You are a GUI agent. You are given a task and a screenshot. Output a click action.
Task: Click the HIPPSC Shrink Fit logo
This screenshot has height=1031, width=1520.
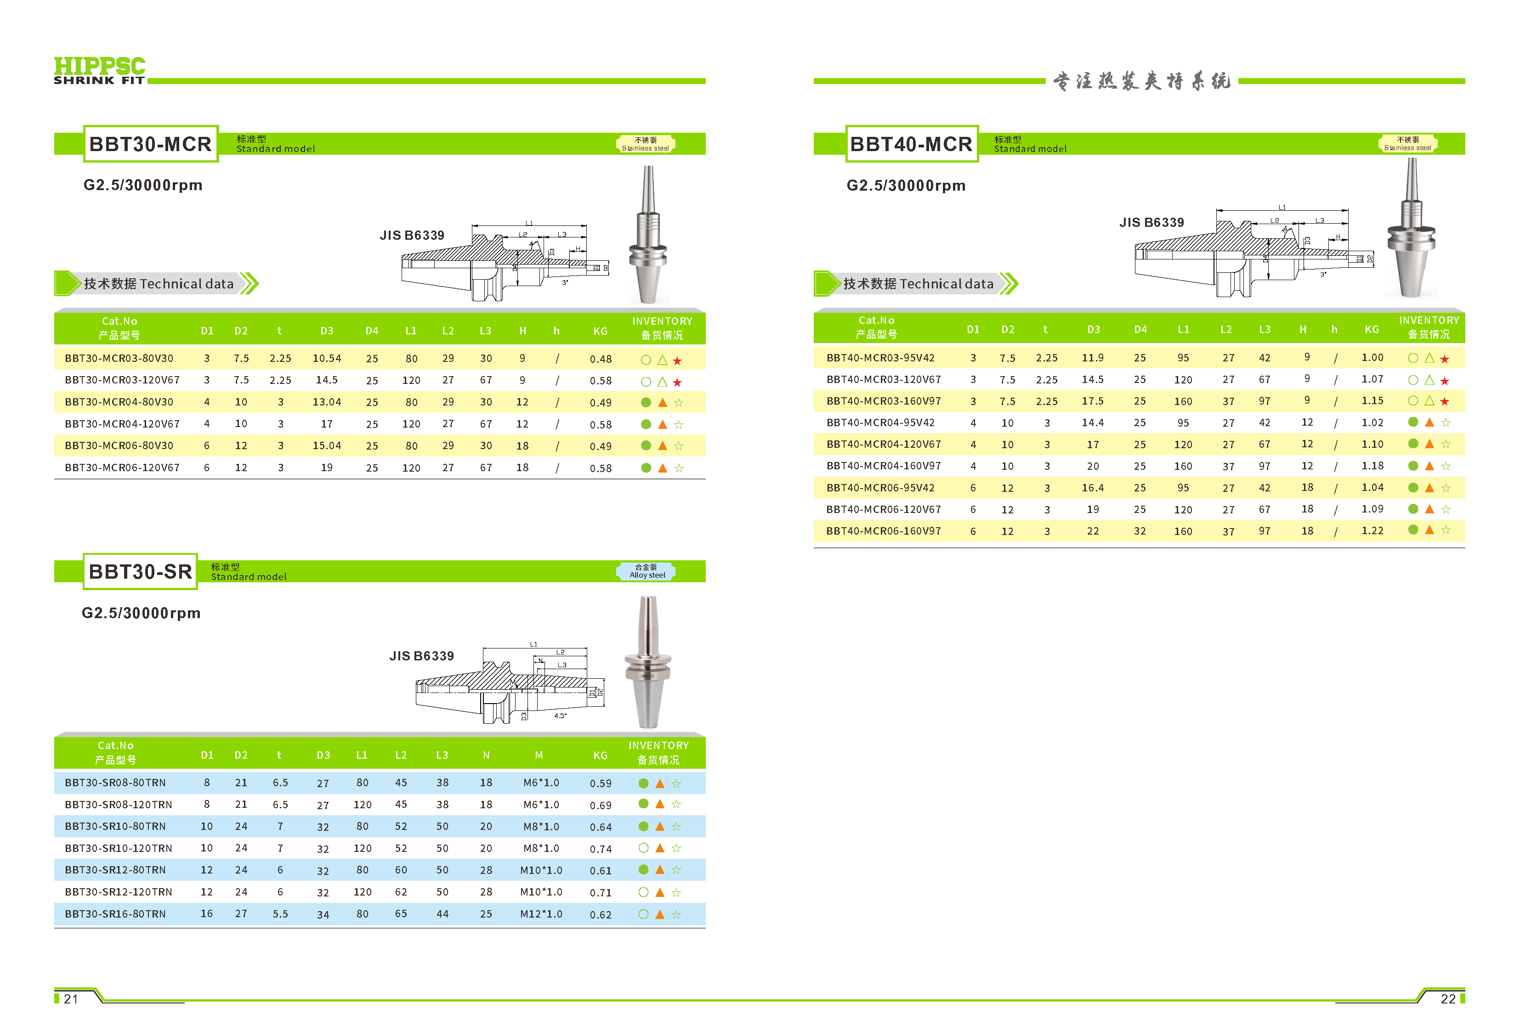click(x=99, y=71)
